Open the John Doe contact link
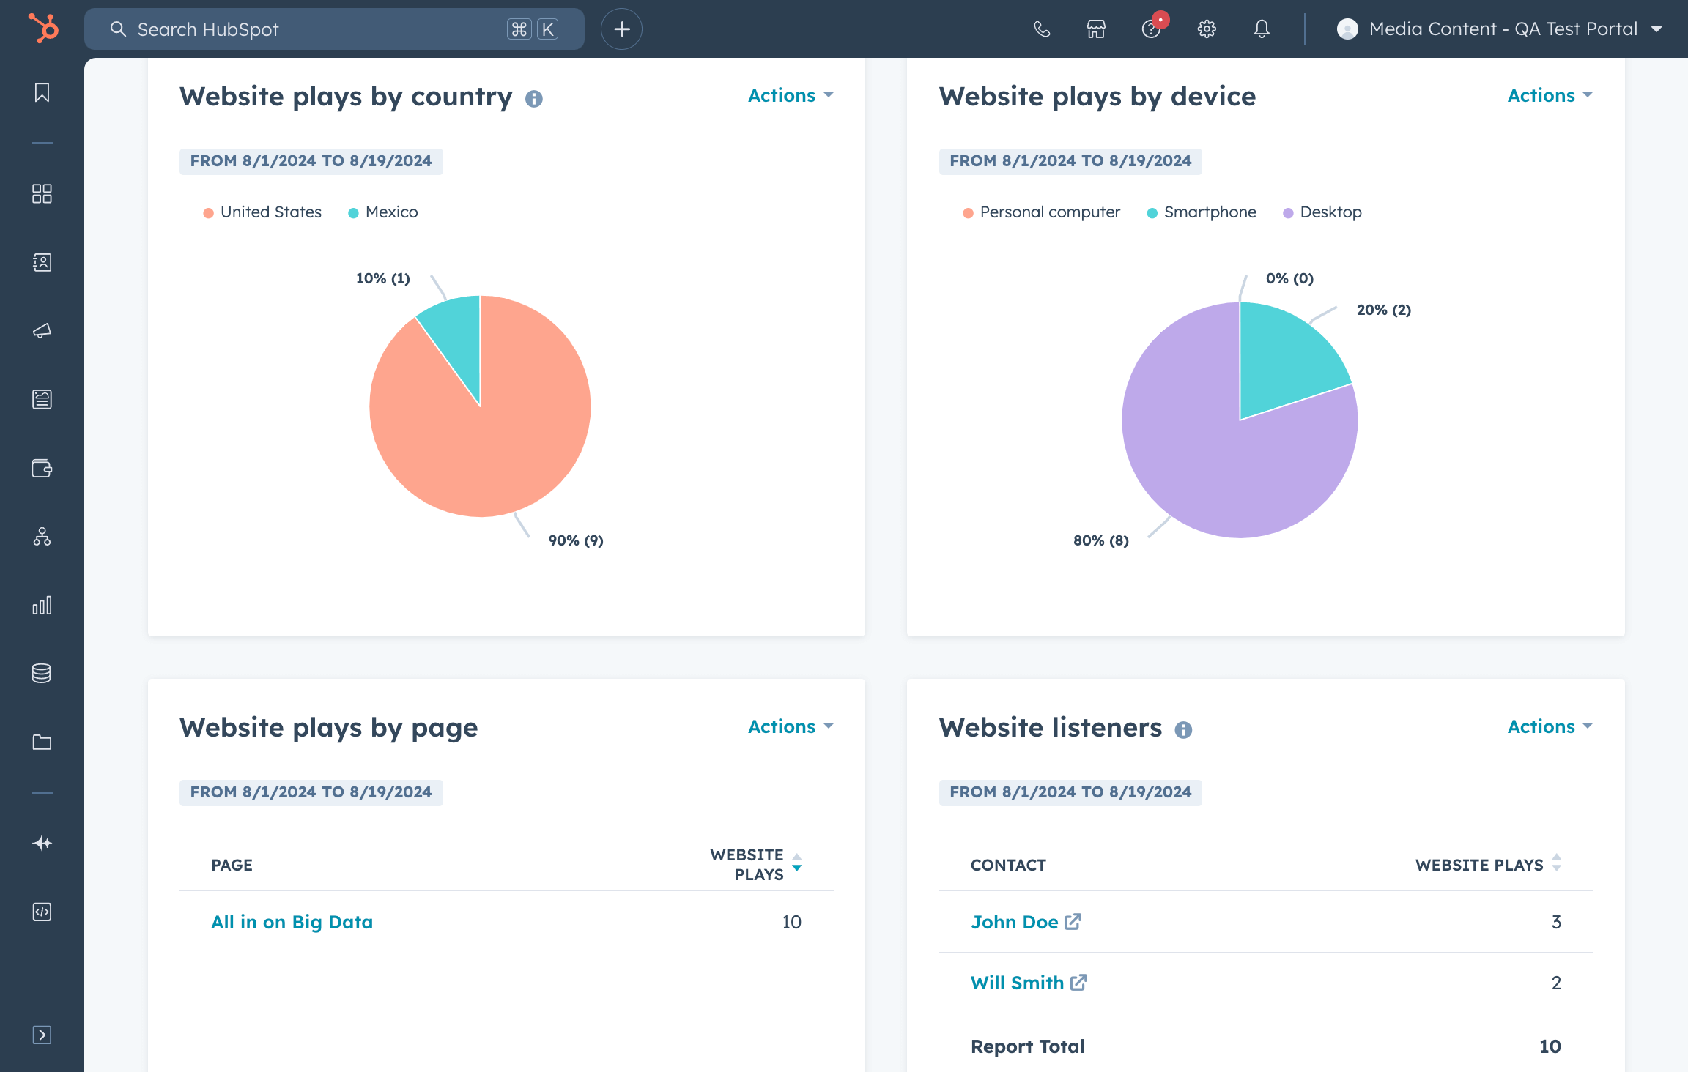Screen dimensions: 1688x1072 coord(1015,923)
